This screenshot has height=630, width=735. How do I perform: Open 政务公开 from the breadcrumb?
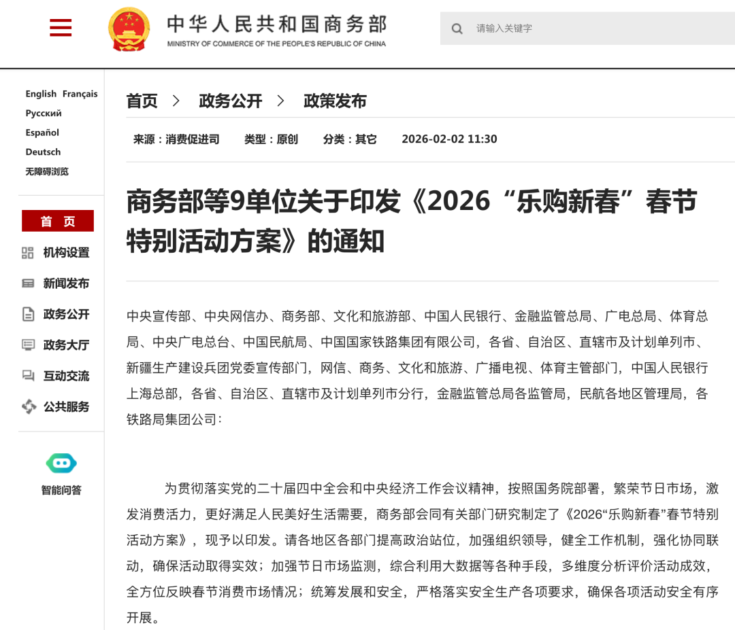coord(229,101)
